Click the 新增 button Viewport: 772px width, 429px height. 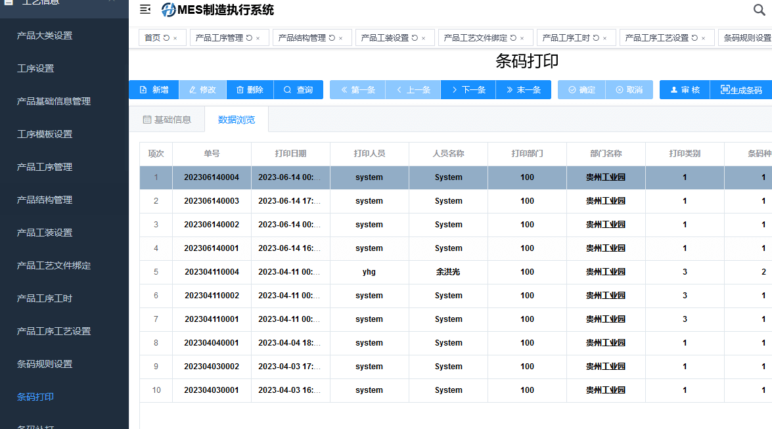154,89
